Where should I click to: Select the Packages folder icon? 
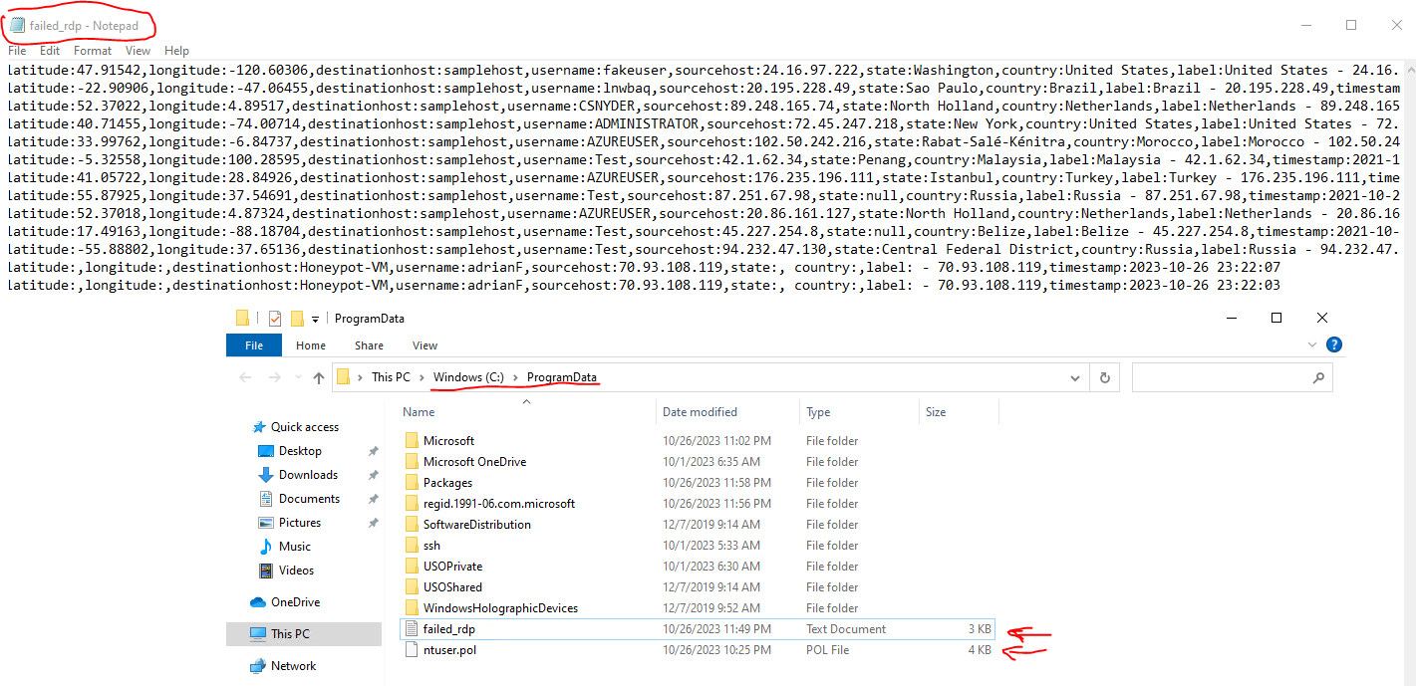[x=414, y=483]
